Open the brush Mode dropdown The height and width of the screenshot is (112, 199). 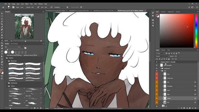(x=22, y=7)
